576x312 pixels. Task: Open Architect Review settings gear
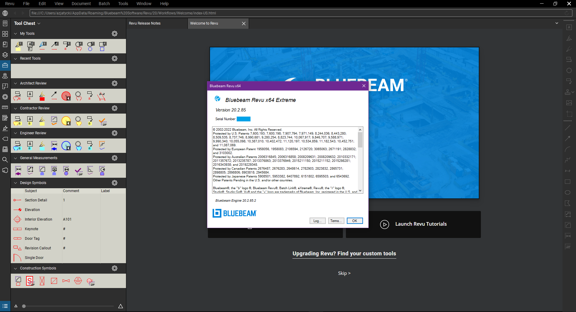[115, 83]
